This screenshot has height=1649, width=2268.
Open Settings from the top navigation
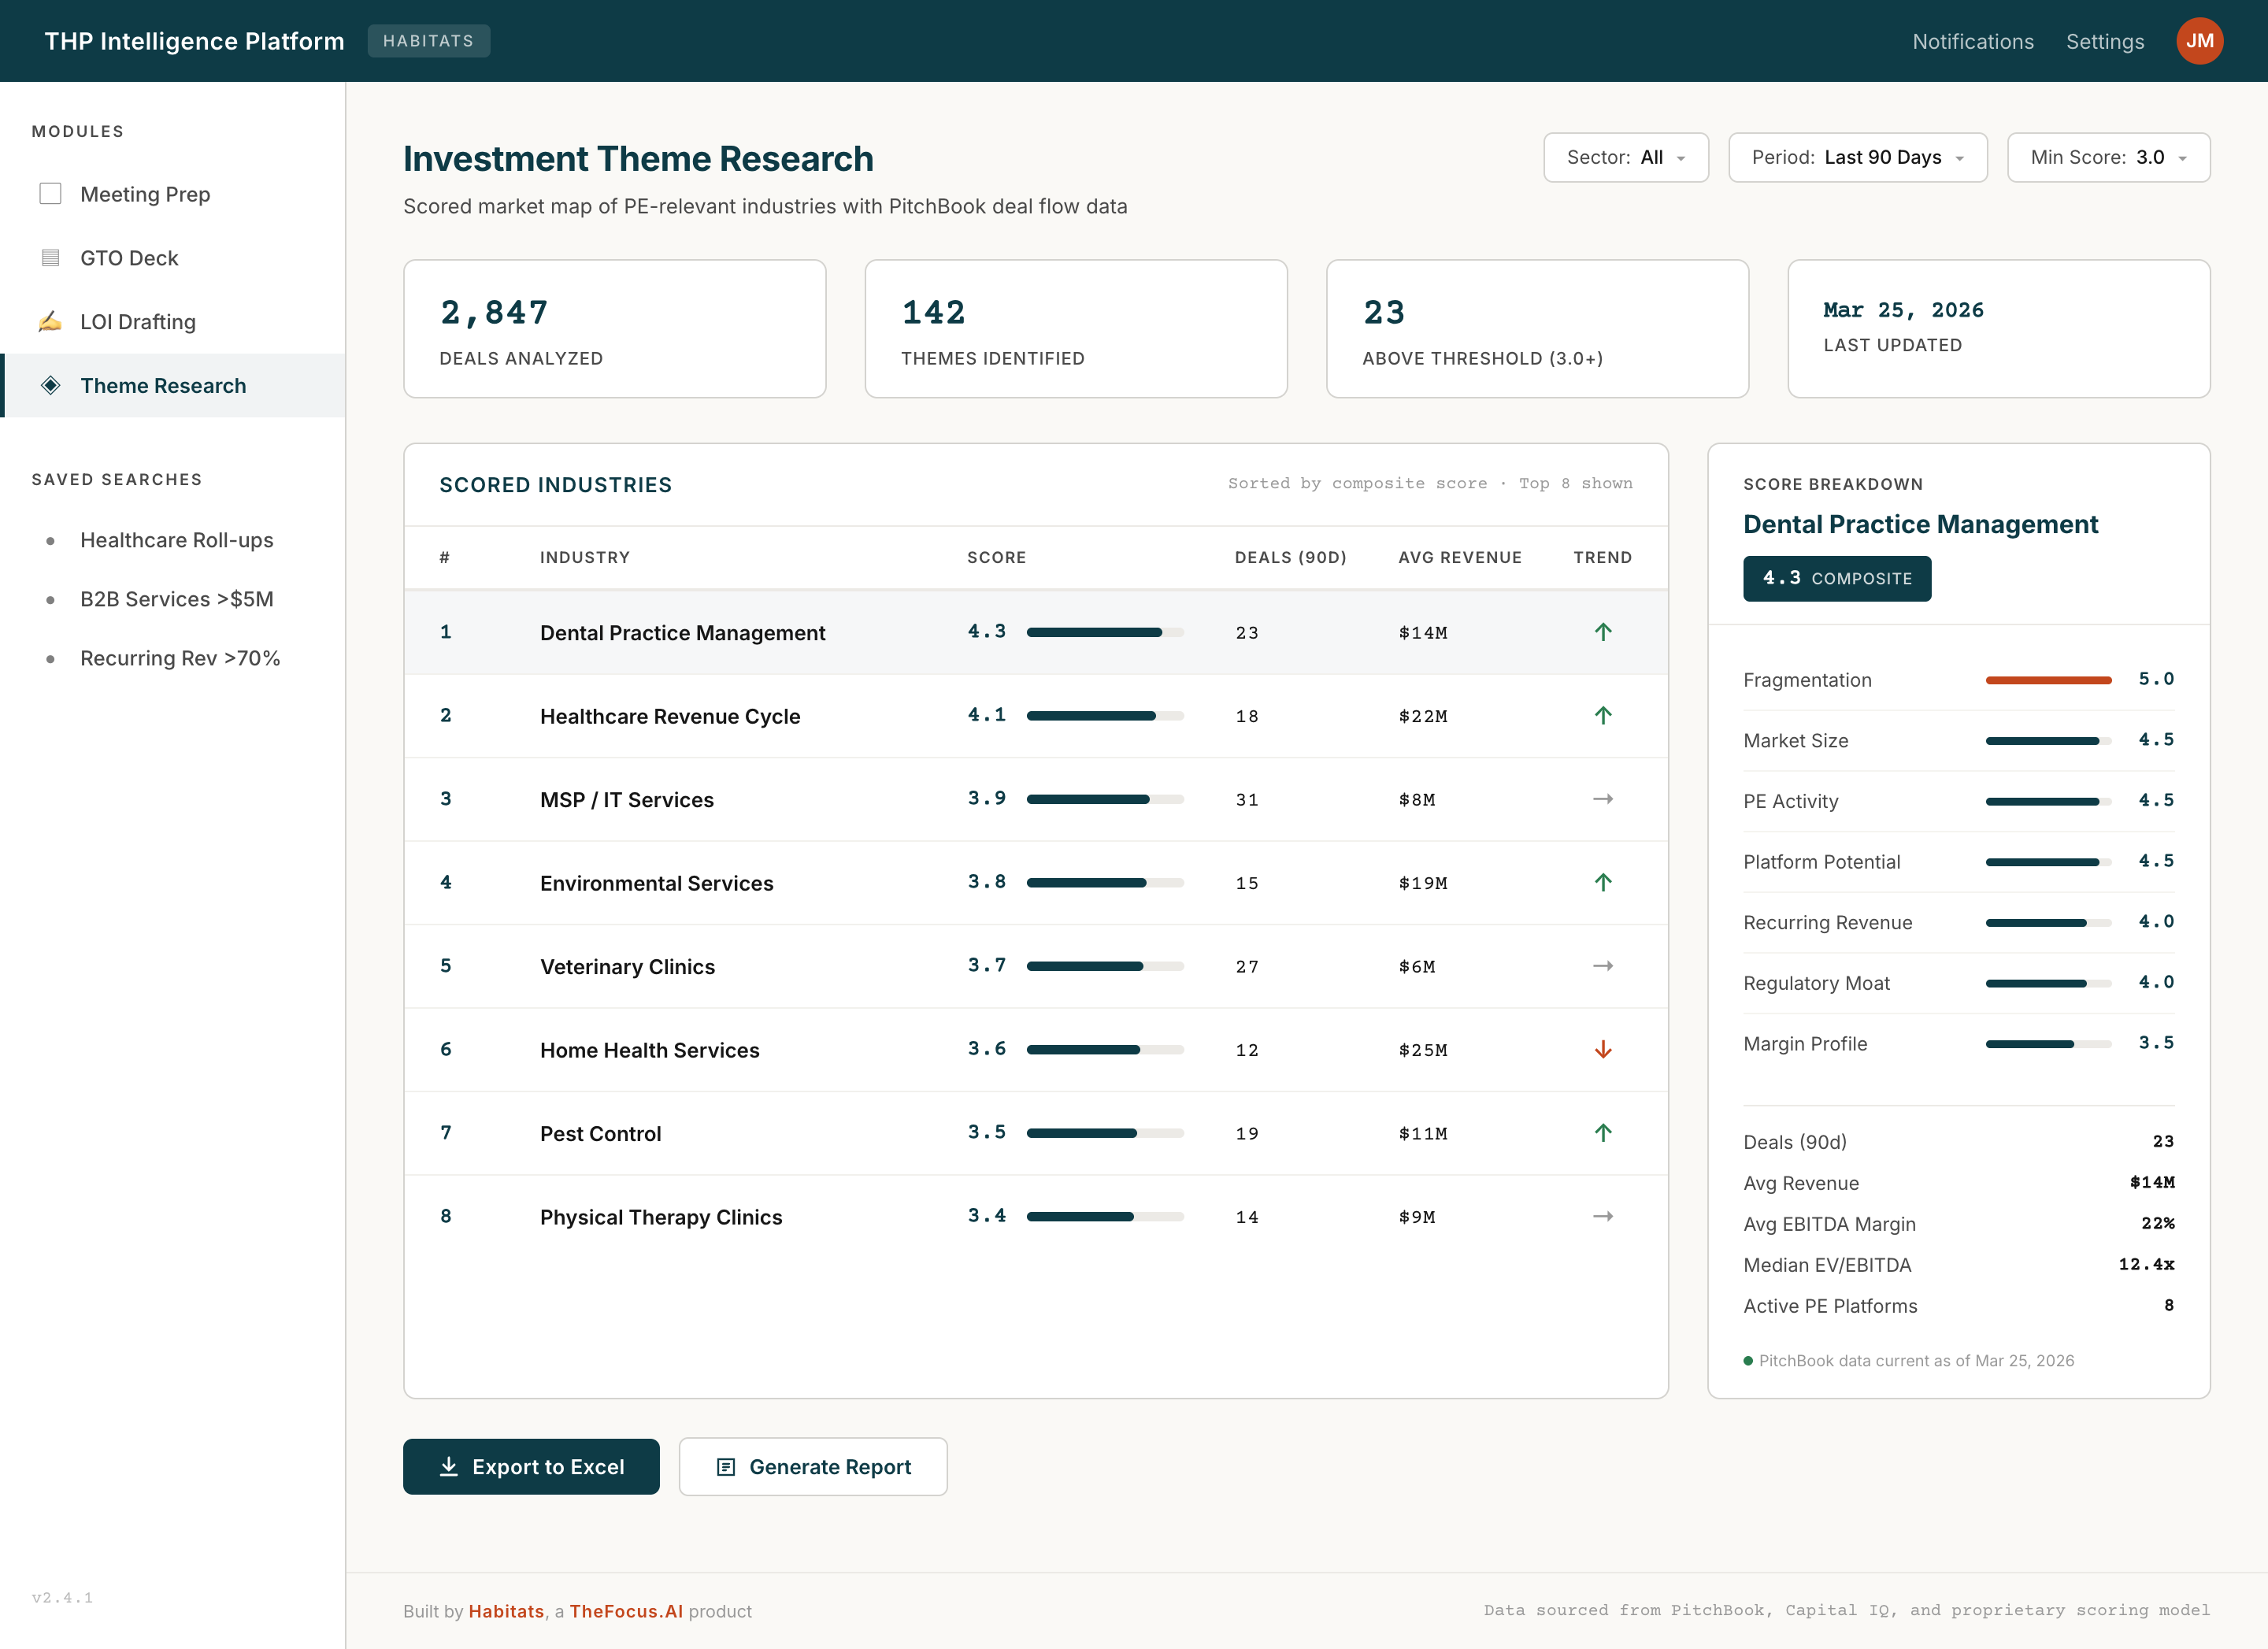click(x=2104, y=41)
